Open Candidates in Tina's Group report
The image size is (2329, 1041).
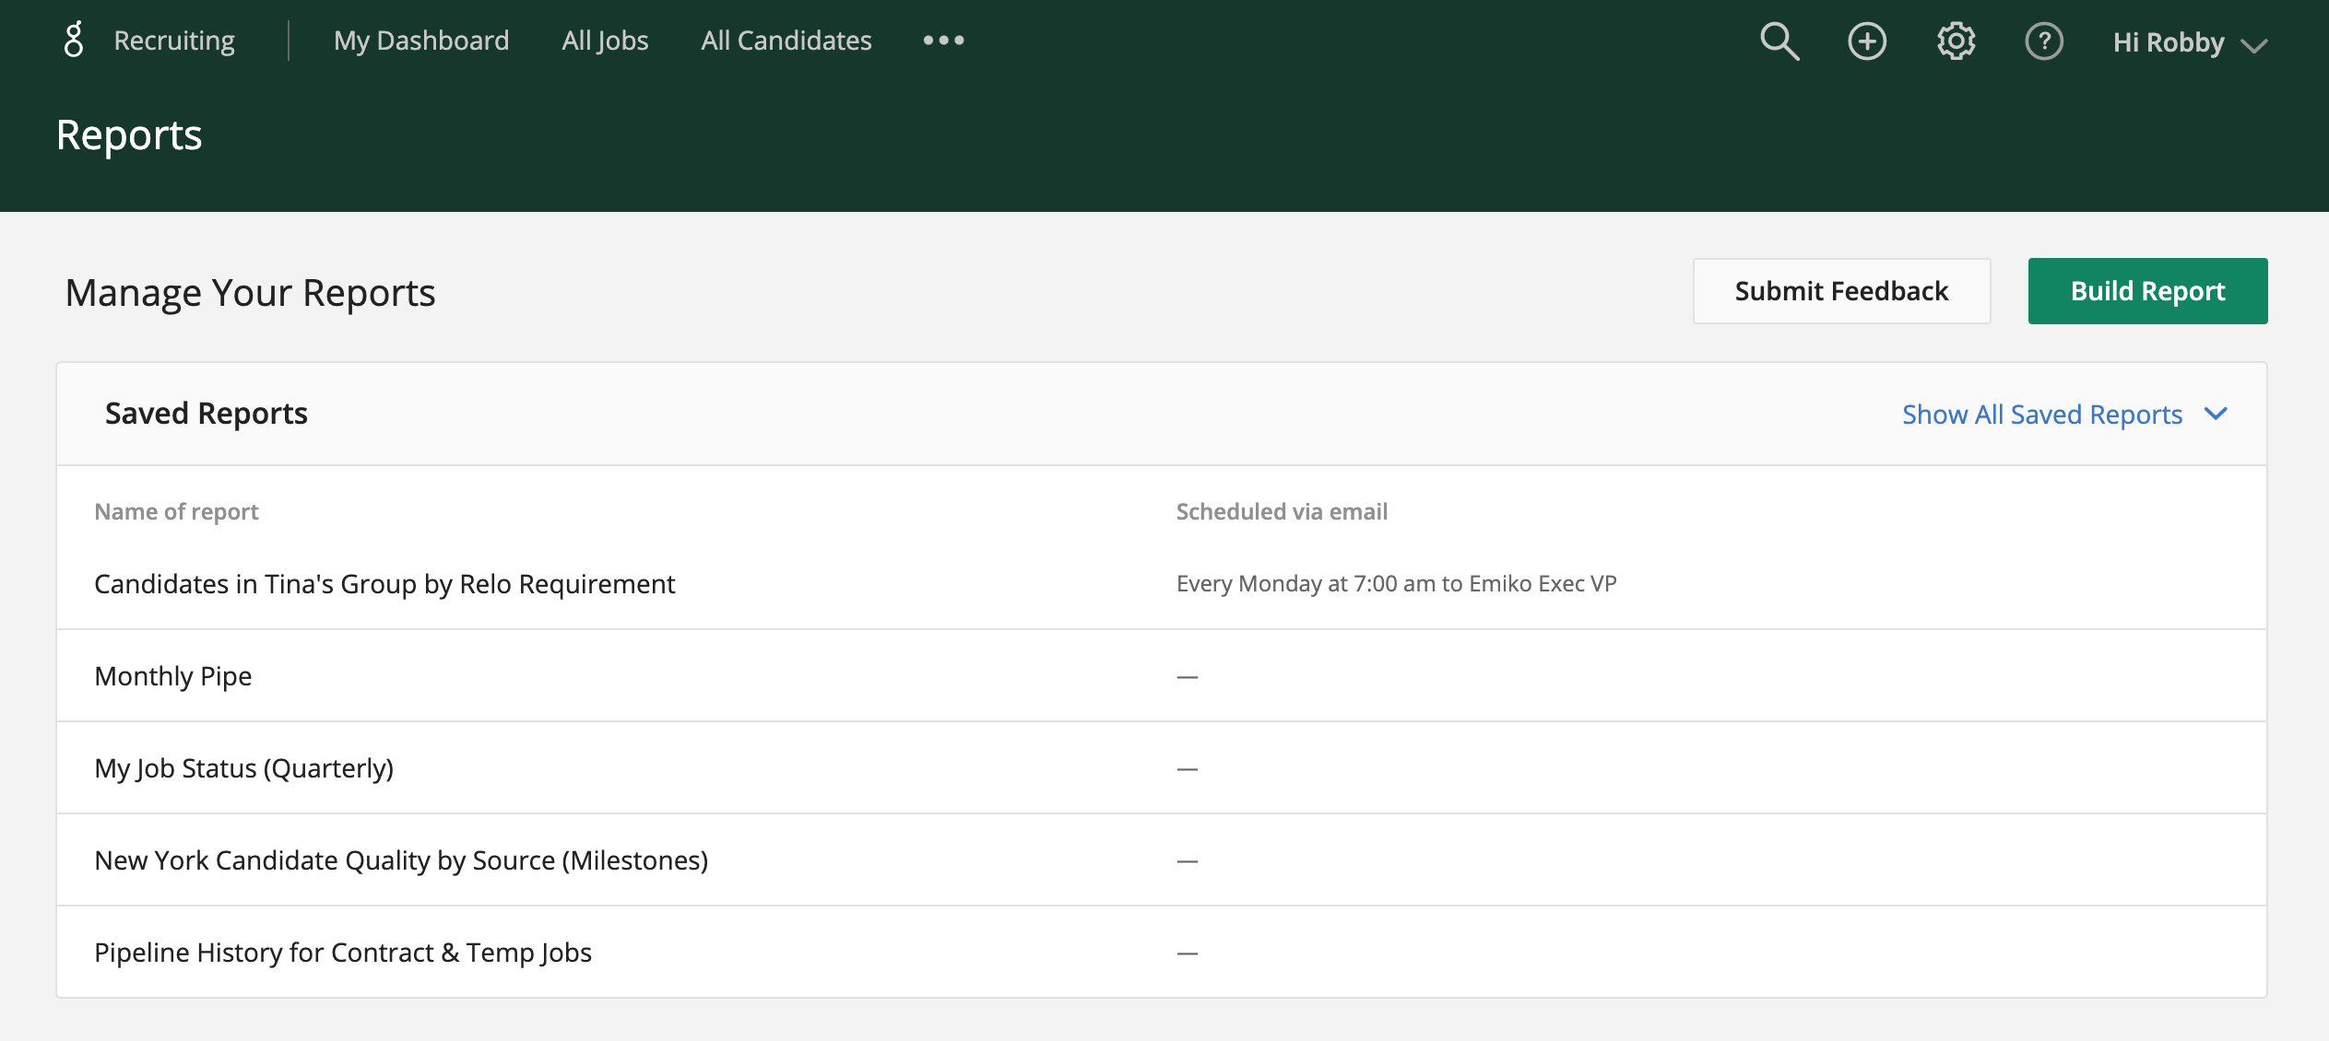384,584
